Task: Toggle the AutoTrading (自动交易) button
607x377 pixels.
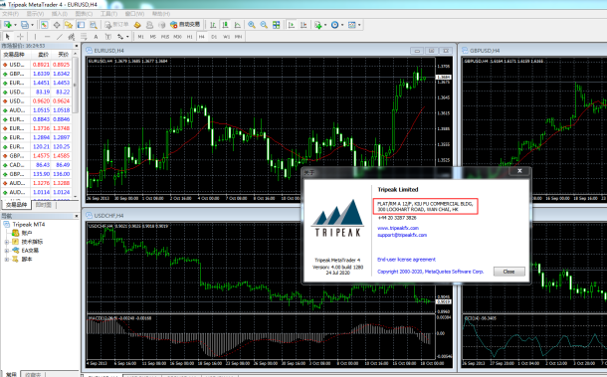Action: pyautogui.click(x=185, y=25)
